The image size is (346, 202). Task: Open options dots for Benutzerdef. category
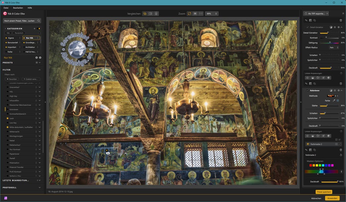(x=20, y=43)
